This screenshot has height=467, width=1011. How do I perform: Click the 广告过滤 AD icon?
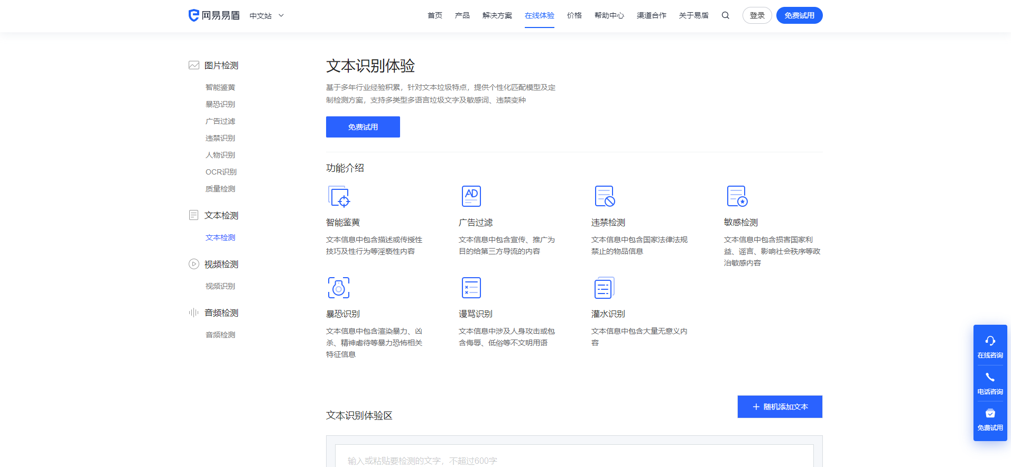tap(471, 196)
